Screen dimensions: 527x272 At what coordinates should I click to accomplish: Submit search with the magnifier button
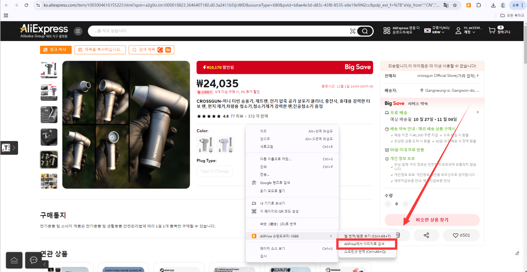[x=365, y=31]
